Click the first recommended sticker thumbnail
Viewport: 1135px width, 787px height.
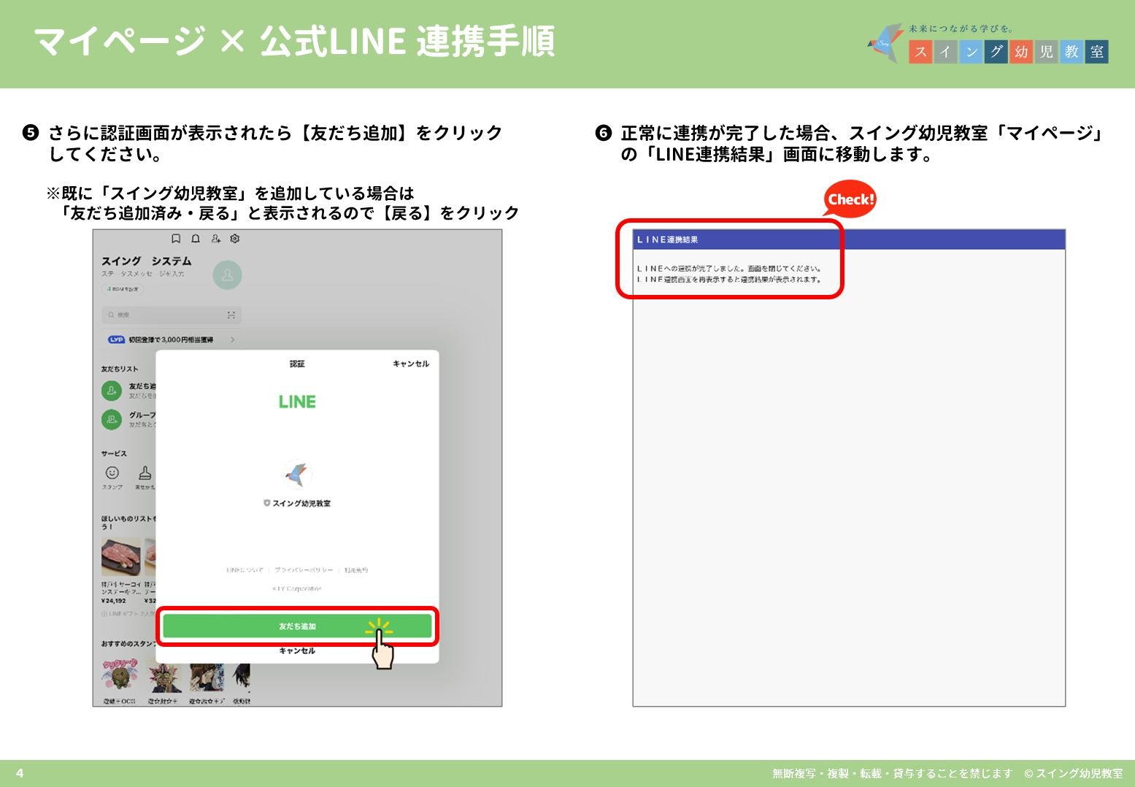coord(119,675)
